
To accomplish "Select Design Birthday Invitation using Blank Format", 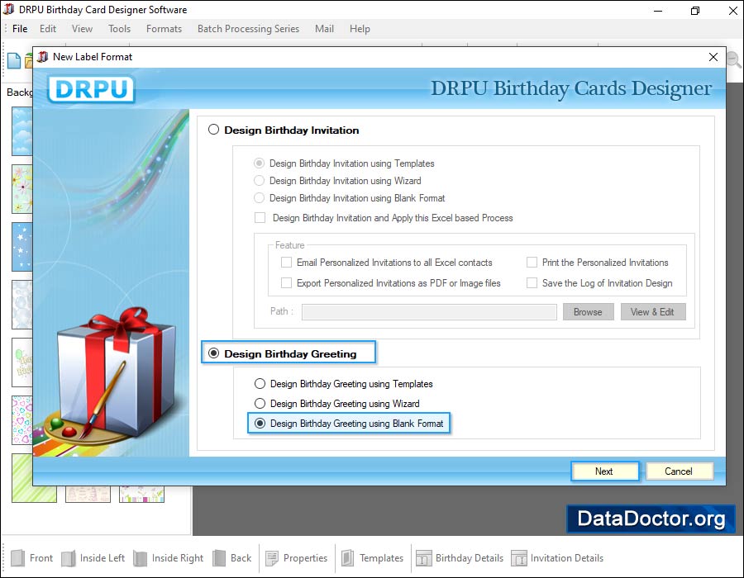I will [x=259, y=198].
